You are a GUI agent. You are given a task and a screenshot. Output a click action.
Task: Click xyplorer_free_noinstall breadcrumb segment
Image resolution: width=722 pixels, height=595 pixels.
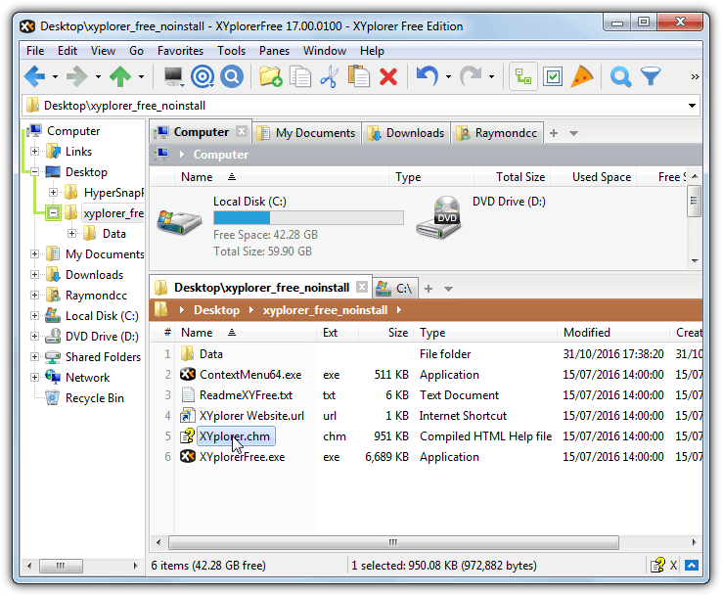[325, 310]
